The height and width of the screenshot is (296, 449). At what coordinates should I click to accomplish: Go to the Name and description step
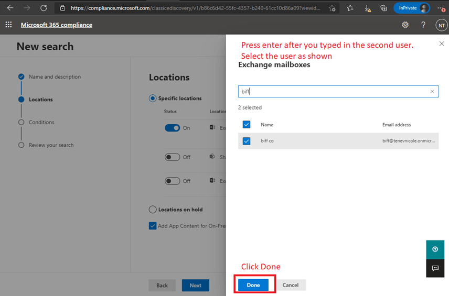pos(55,76)
